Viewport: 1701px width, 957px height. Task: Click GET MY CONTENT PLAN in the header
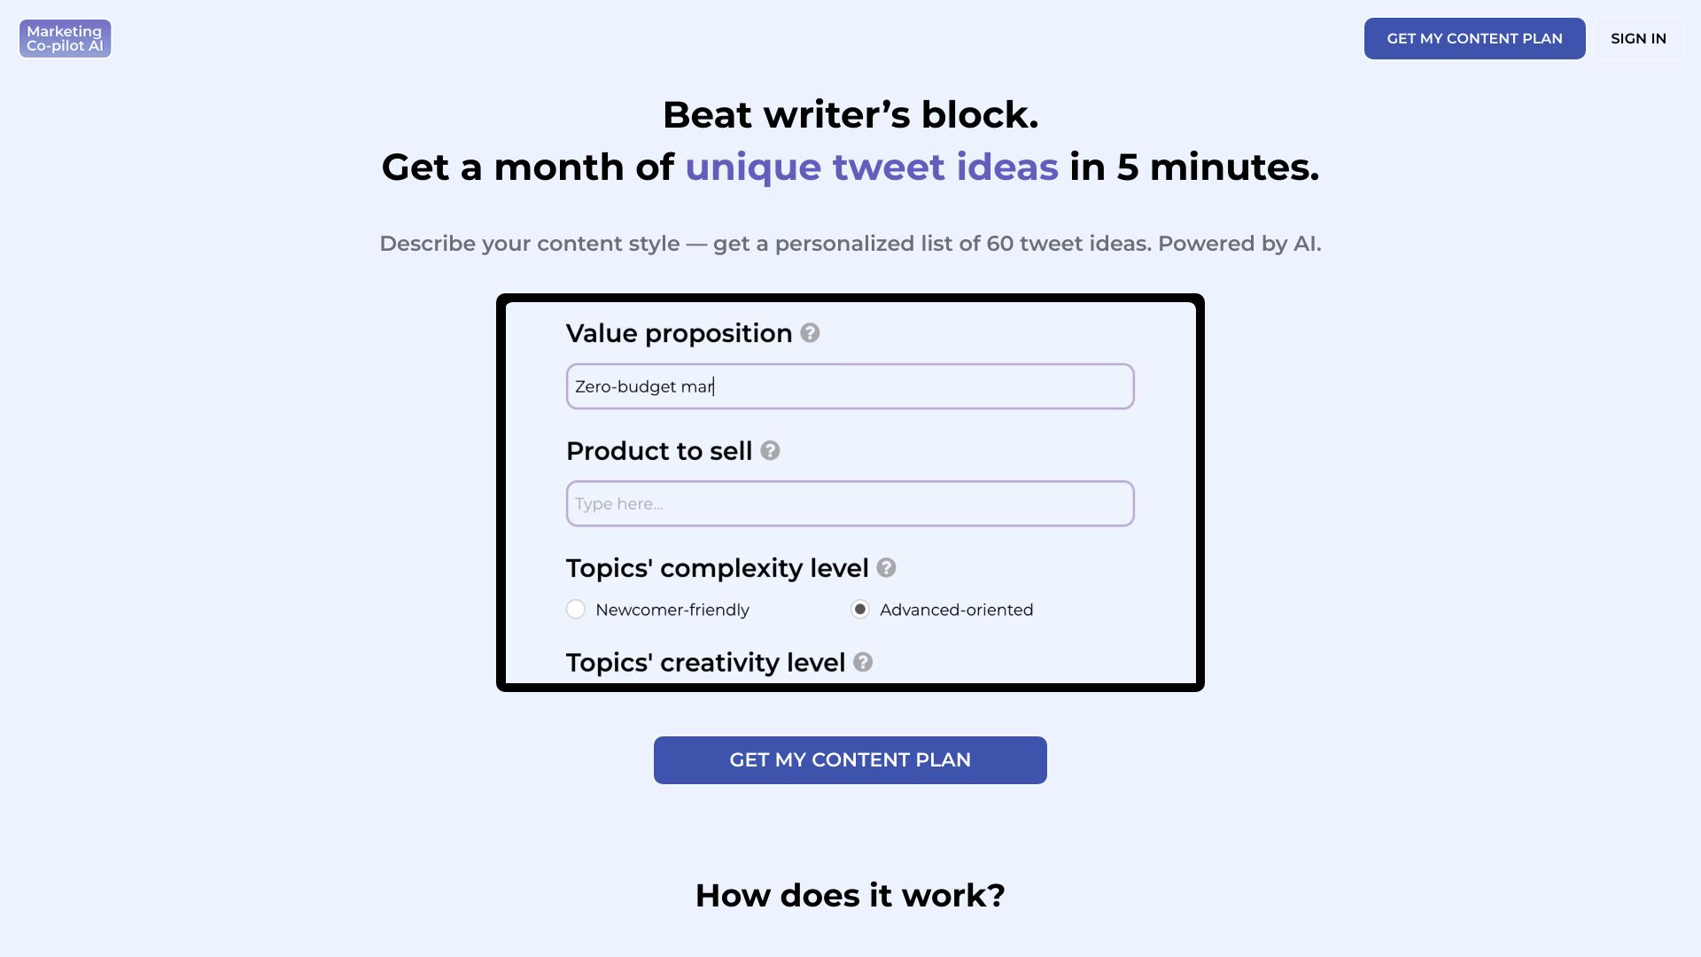click(1474, 38)
